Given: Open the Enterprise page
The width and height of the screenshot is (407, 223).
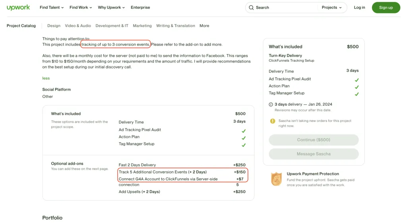Looking at the screenshot, I should [x=140, y=8].
